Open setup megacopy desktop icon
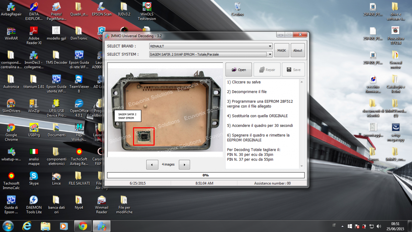The width and height of the screenshot is (412, 232). tap(395, 132)
